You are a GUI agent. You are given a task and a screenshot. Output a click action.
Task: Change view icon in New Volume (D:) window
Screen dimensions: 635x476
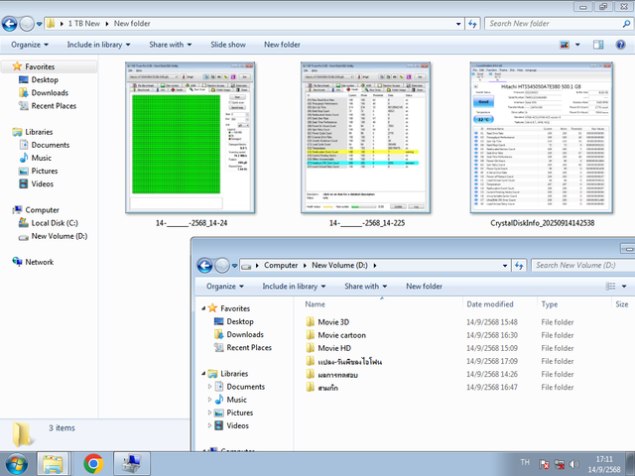610,287
